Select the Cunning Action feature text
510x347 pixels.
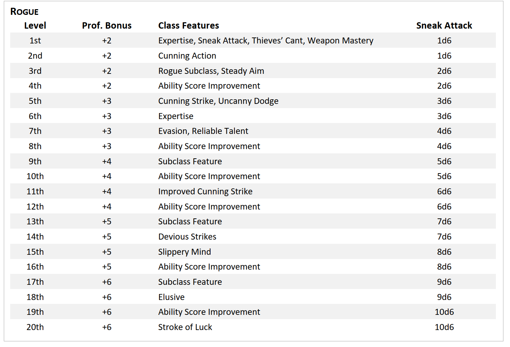(x=187, y=56)
